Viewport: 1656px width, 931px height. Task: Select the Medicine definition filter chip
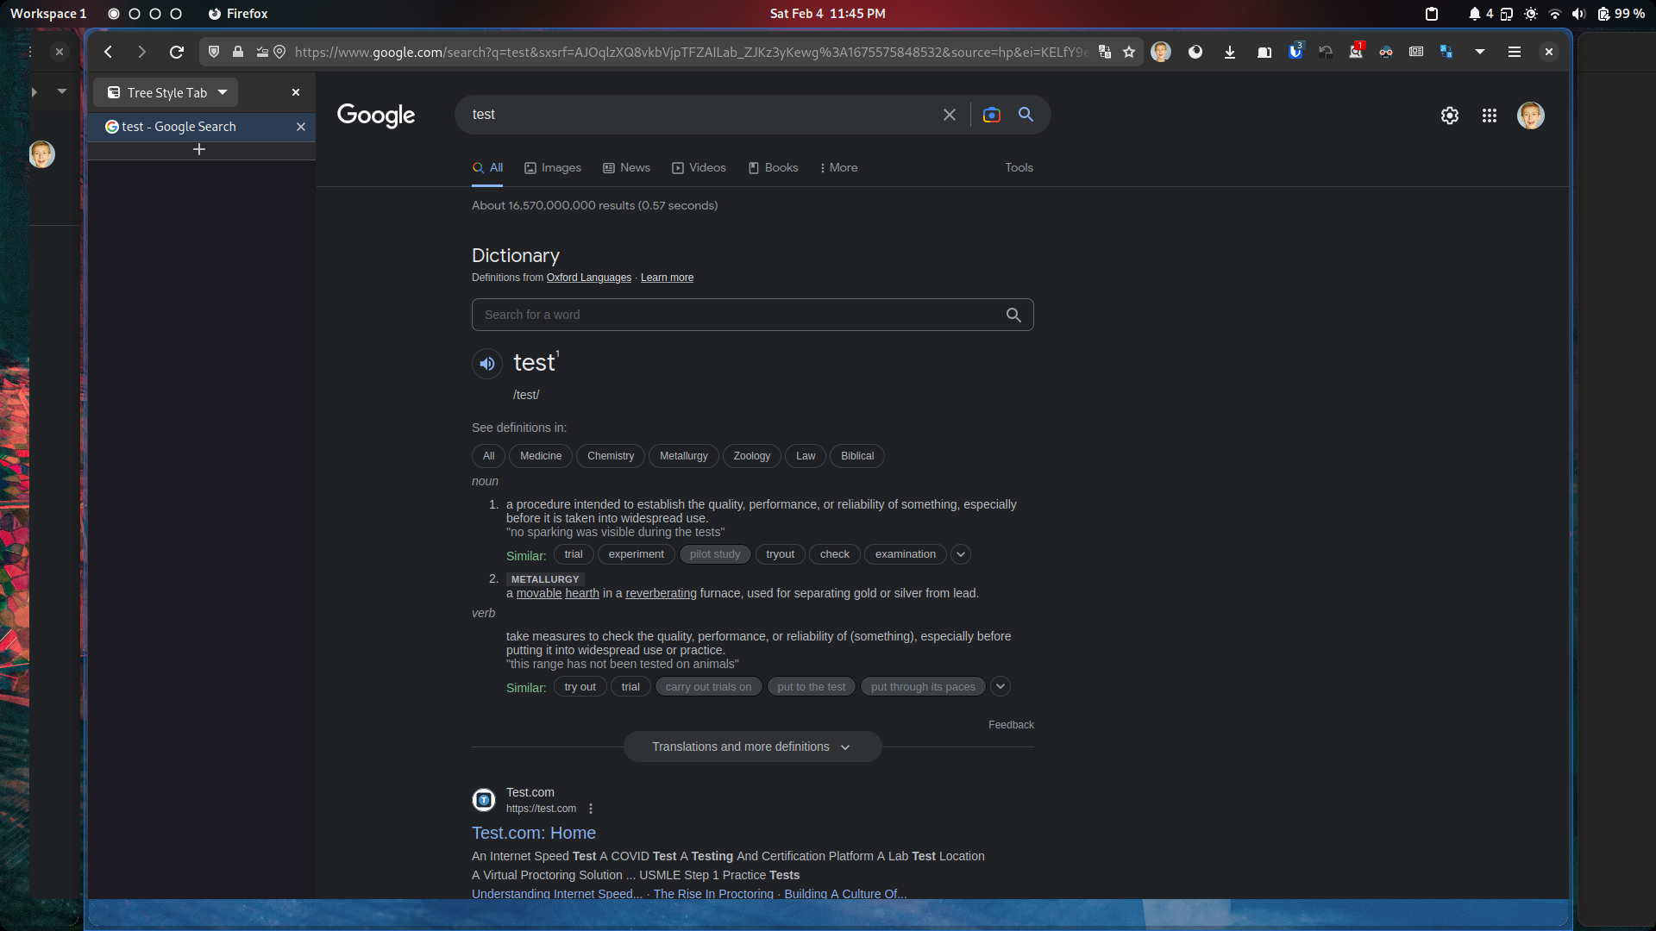[541, 456]
